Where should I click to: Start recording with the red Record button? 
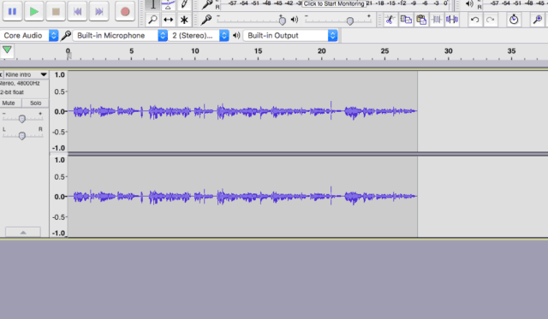tap(125, 11)
